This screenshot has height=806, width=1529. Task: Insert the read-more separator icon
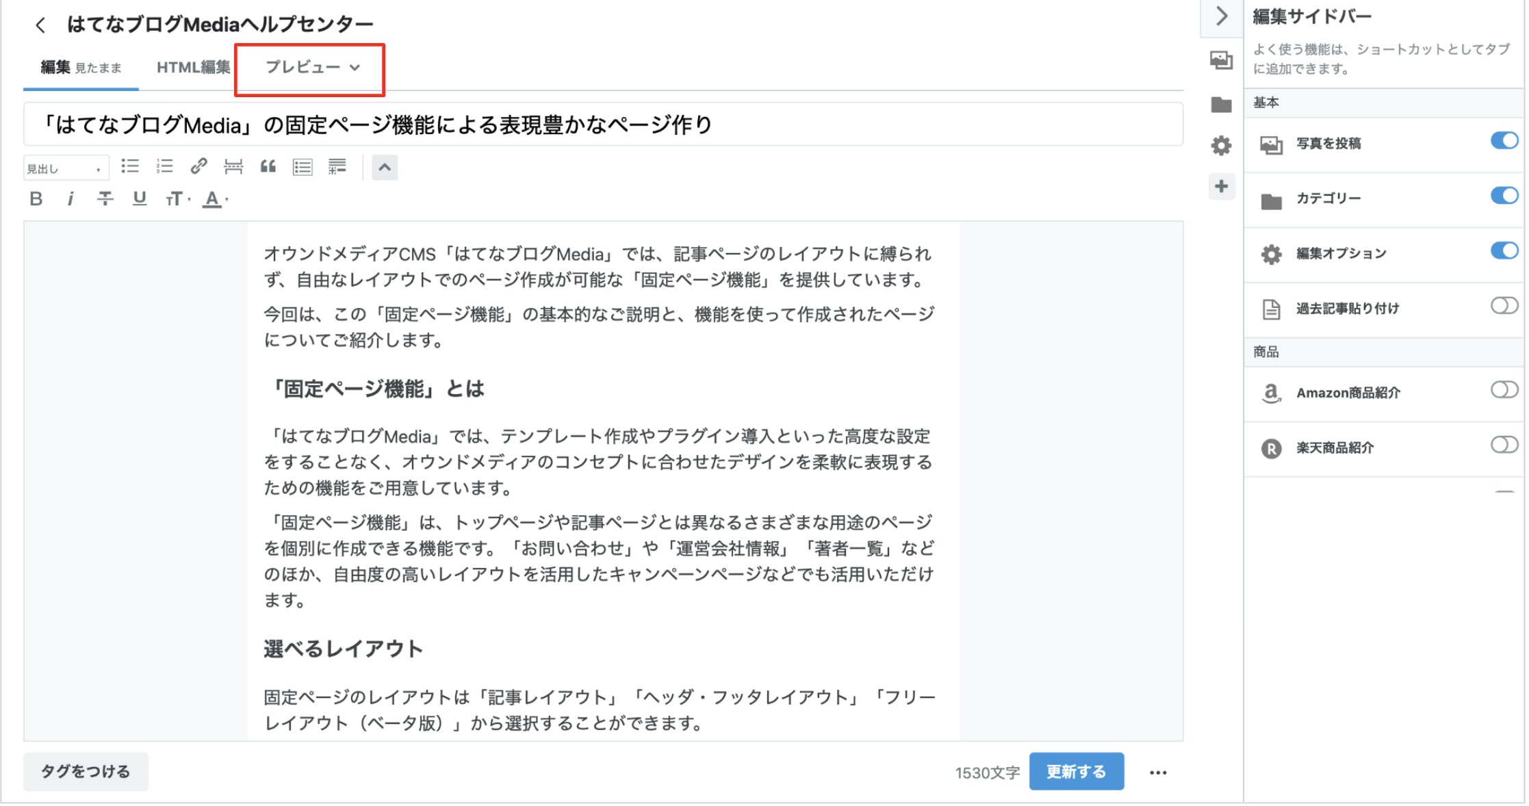233,166
